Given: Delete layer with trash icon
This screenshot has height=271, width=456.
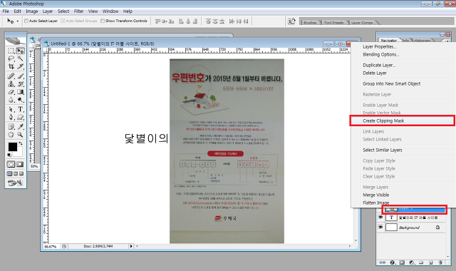Looking at the screenshot, I should (440, 262).
